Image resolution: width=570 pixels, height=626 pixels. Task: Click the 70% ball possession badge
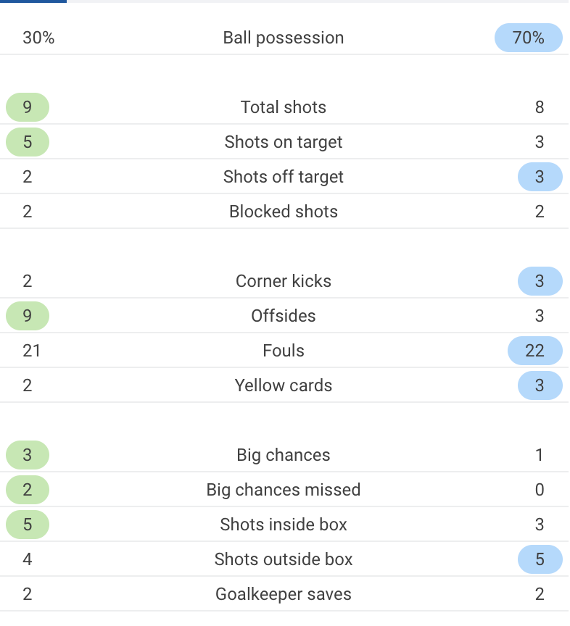click(529, 38)
